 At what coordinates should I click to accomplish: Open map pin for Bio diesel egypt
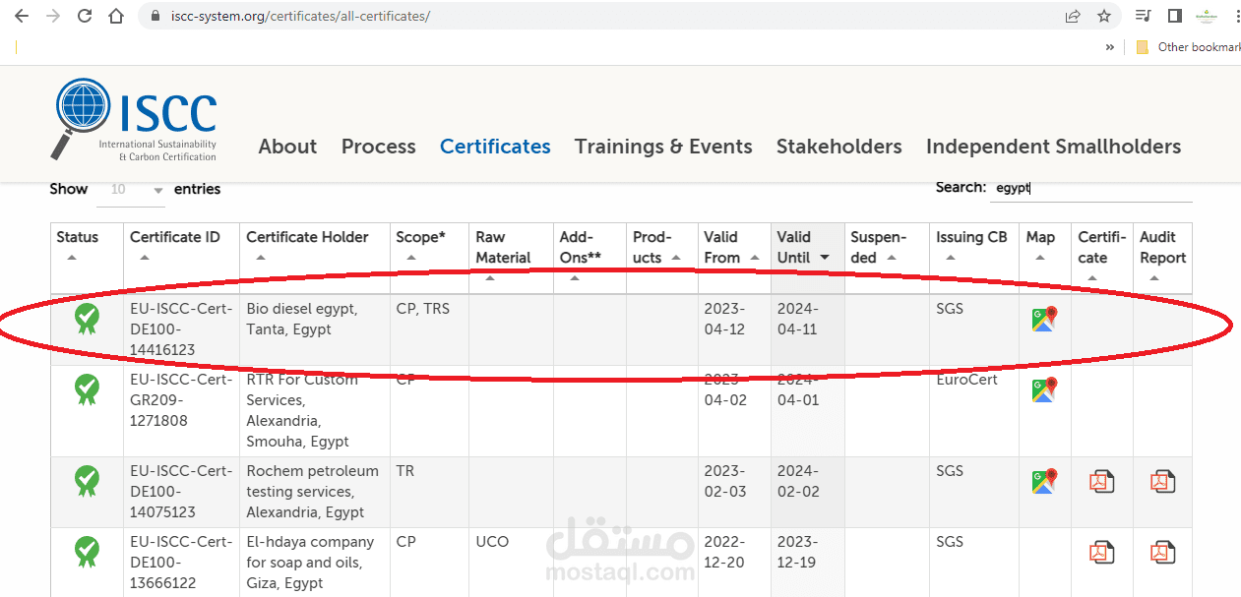click(1044, 319)
